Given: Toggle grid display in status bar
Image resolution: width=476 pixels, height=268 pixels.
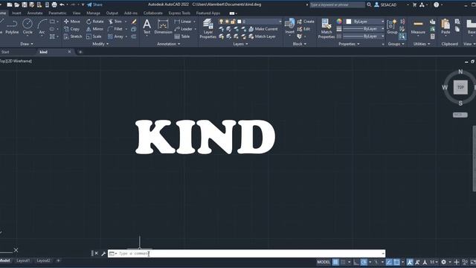Looking at the screenshot, I should [335, 262].
